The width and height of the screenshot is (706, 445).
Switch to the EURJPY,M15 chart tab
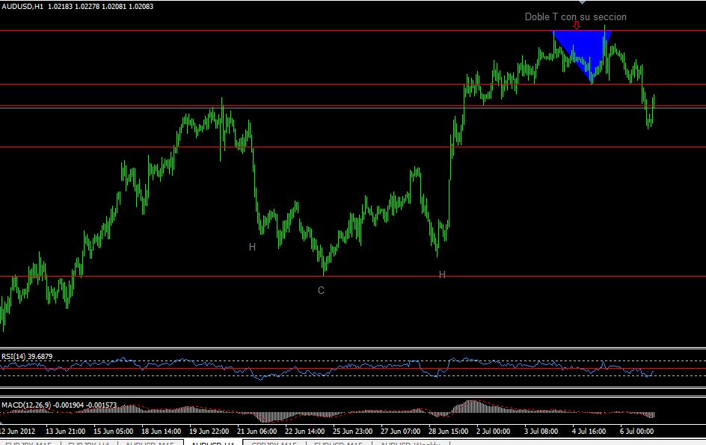(x=28, y=444)
